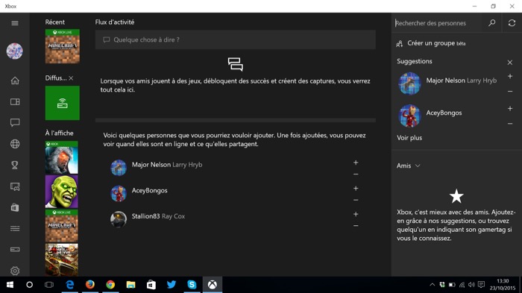Open Minecraft tile under À l'affiche

click(62, 226)
